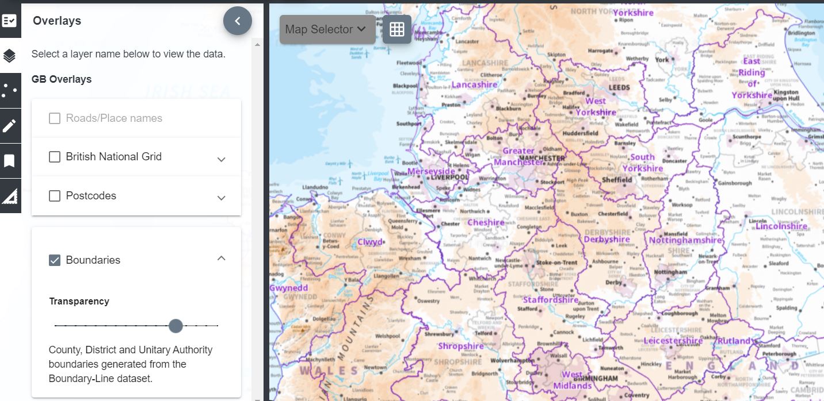The height and width of the screenshot is (401, 824).
Task: Click the Boundaries Transparency slider handle
Action: (176, 326)
